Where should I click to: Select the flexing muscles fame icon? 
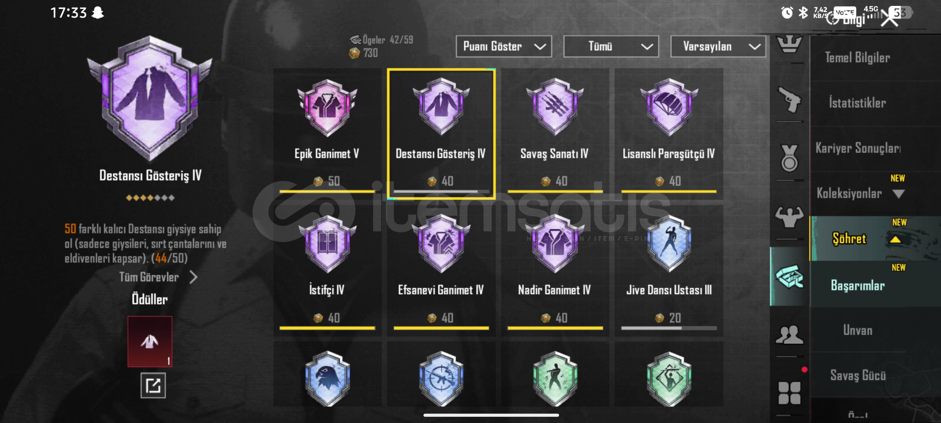click(789, 217)
